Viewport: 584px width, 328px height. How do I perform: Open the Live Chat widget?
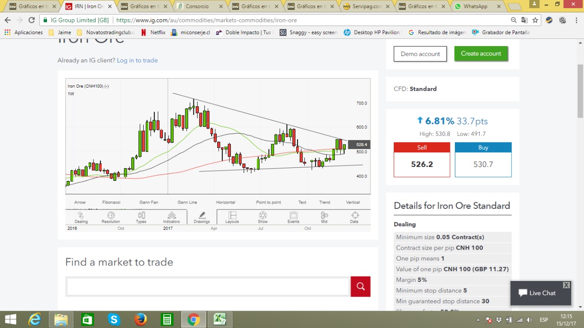tap(541, 293)
